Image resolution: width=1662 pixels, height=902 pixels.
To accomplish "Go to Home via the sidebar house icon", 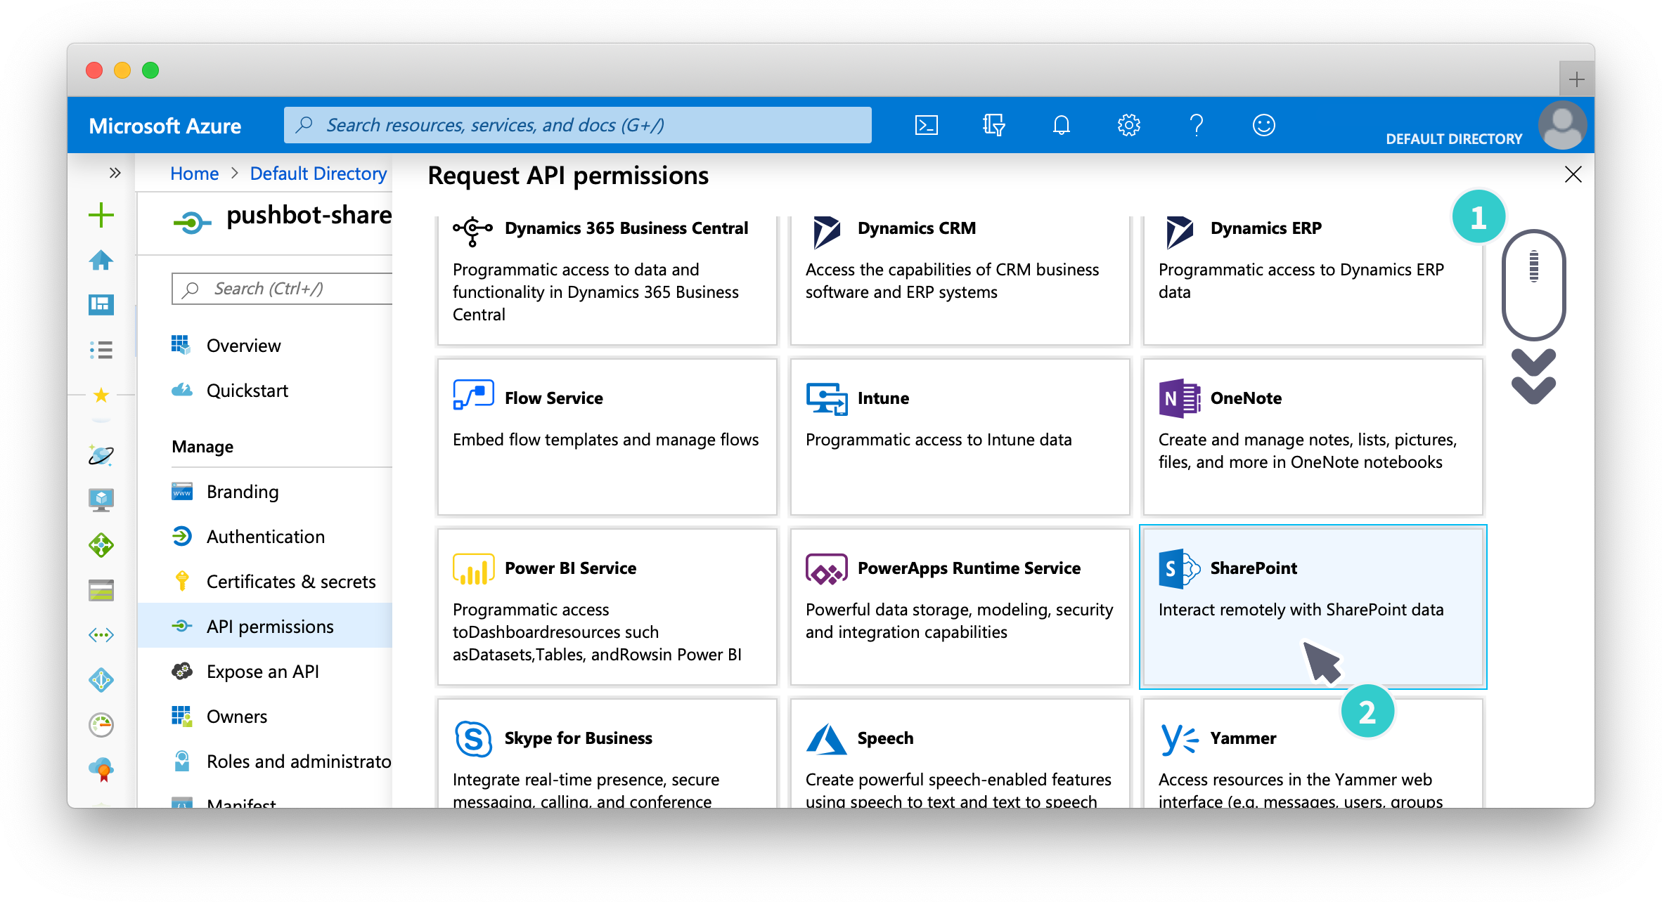I will [101, 260].
